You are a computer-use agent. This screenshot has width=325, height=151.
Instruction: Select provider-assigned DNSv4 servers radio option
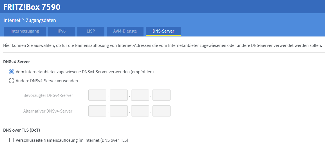tap(12, 72)
